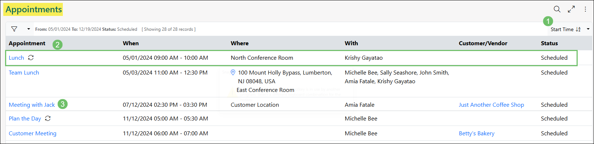This screenshot has height=144, width=594.
Task: Click the Appointments panel title
Action: (34, 9)
